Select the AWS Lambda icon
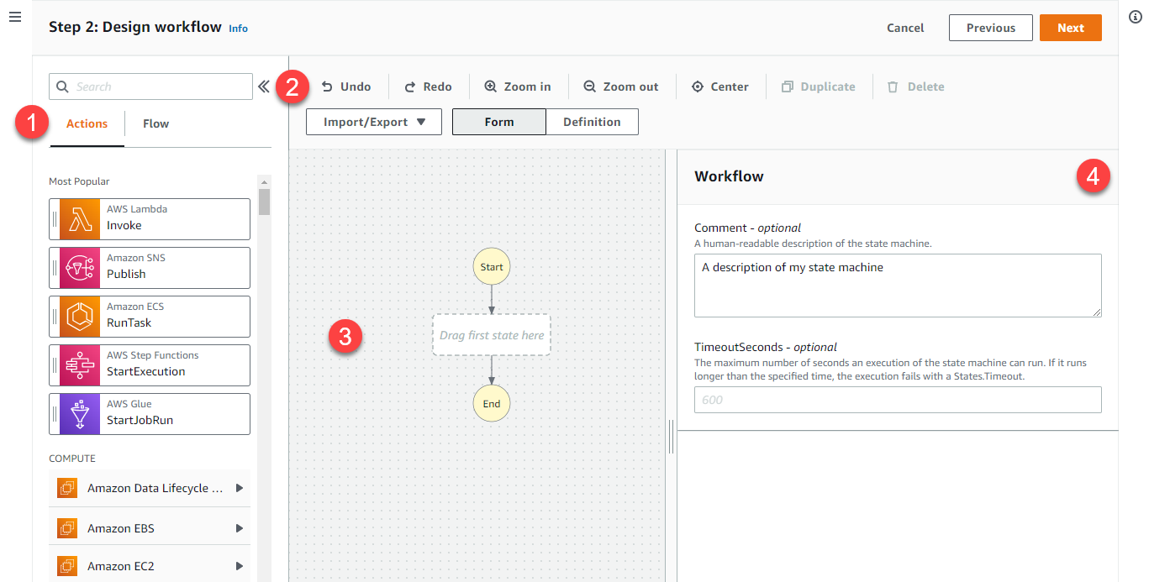The image size is (1149, 582). (x=81, y=219)
